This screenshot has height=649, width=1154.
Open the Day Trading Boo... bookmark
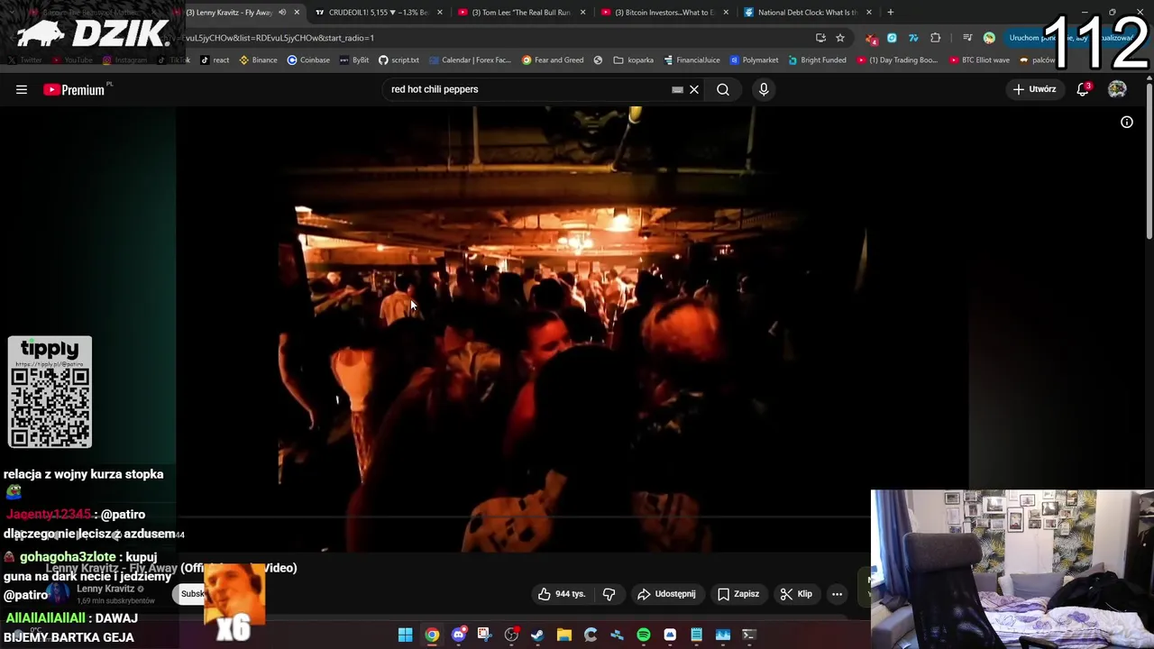[x=897, y=60]
